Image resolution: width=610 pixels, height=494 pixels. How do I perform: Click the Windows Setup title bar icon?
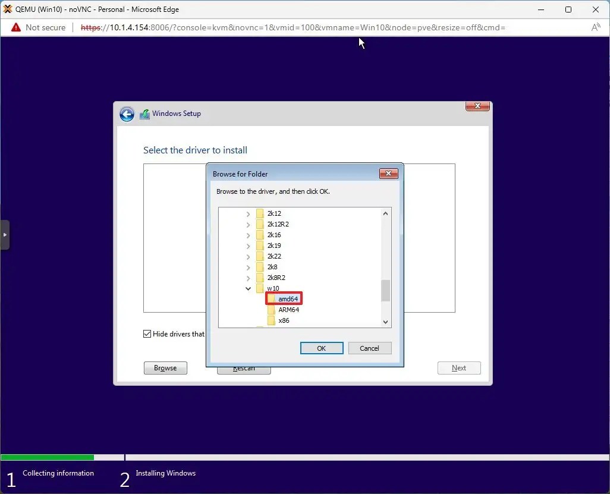(144, 114)
